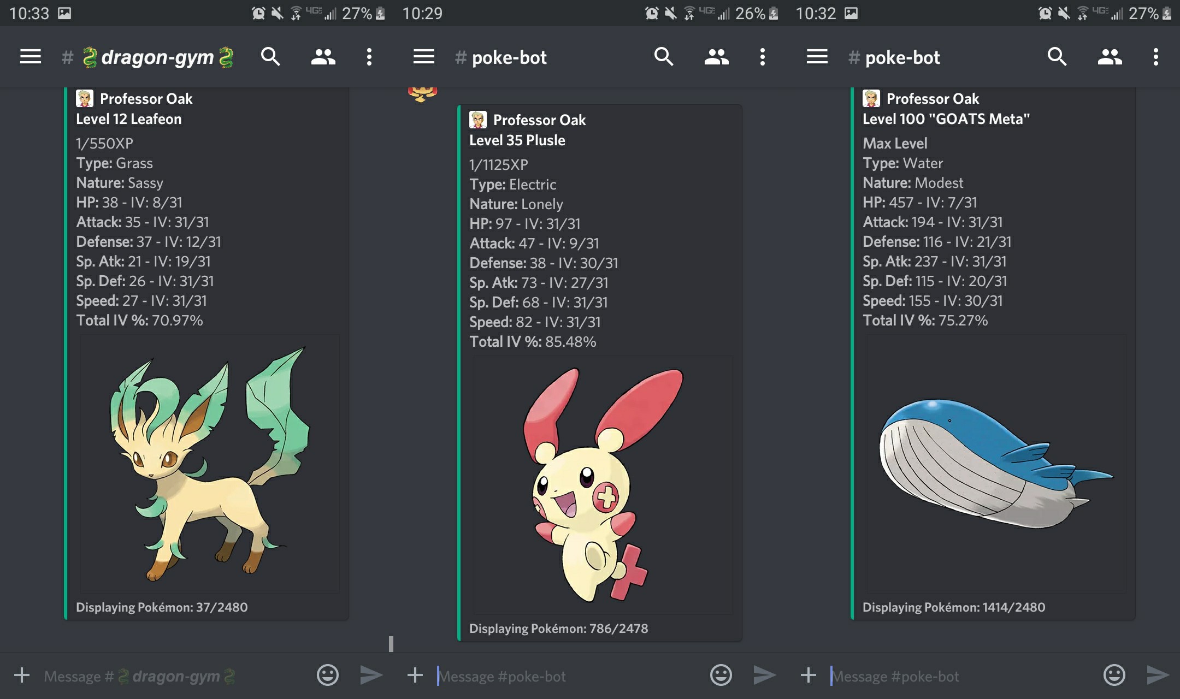Screen dimensions: 1180x699
Task: Send the dragon-gym message with the send icon
Action: (x=370, y=675)
